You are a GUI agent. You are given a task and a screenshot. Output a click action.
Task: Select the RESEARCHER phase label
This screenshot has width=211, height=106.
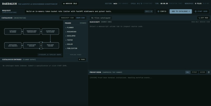pos(71,32)
